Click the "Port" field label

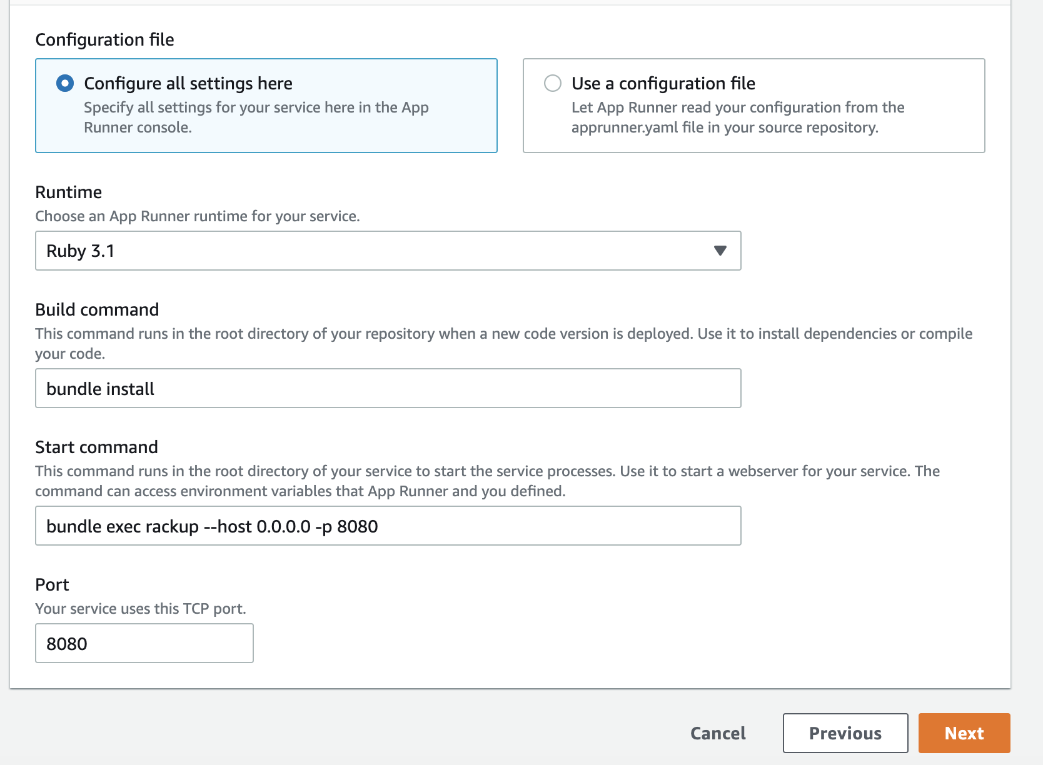52,584
